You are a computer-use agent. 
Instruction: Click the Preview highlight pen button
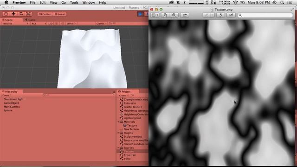click(207, 15)
